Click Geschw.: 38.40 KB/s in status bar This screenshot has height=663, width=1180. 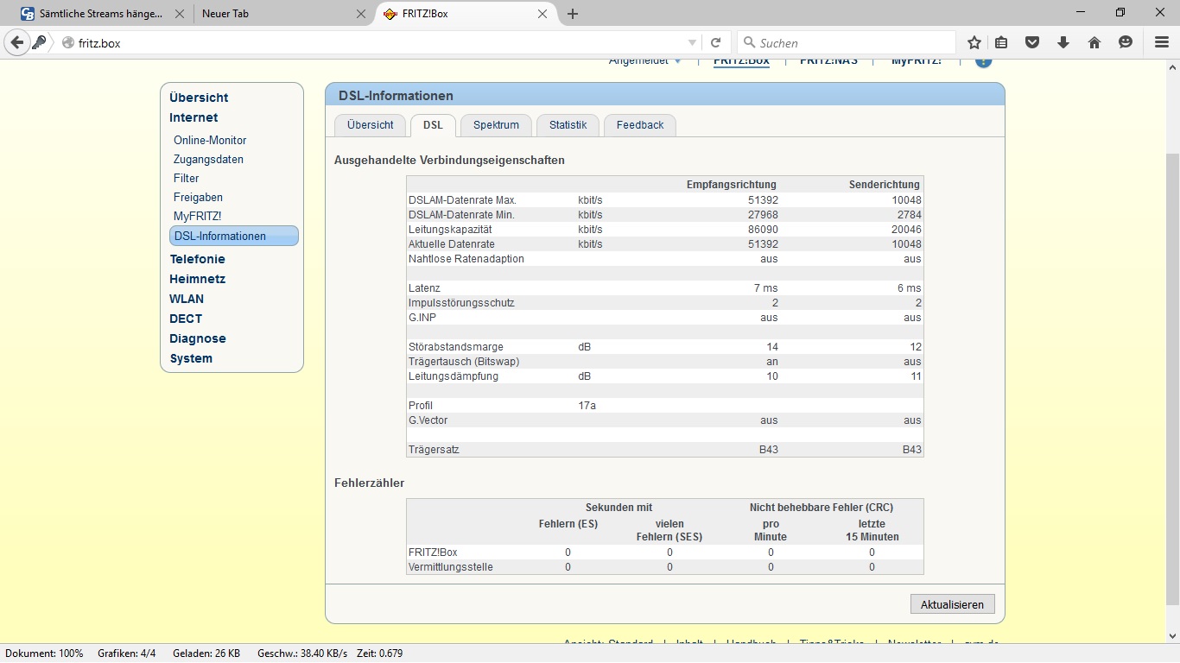click(302, 654)
